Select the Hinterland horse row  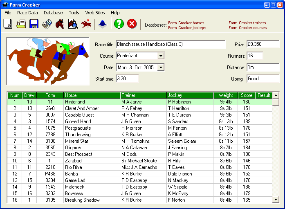pos(139,102)
